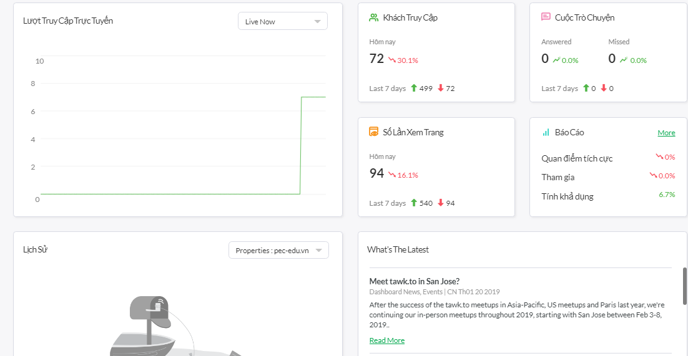Click the Cuộc Trò Chuyện chat icon
Image resolution: width=688 pixels, height=356 pixels.
(x=546, y=17)
